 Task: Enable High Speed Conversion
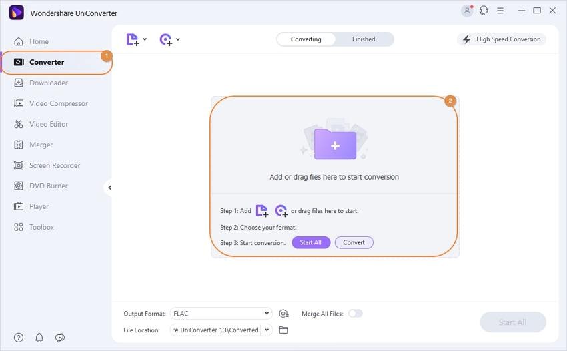coord(502,39)
